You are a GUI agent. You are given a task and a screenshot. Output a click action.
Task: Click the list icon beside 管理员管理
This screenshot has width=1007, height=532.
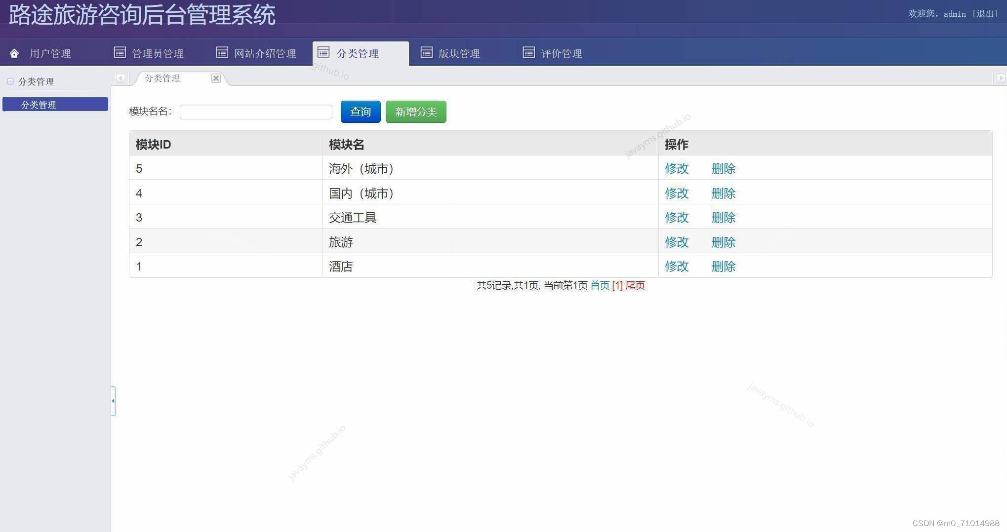[120, 52]
